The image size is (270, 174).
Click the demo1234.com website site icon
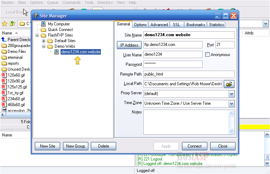pyautogui.click(x=56, y=52)
